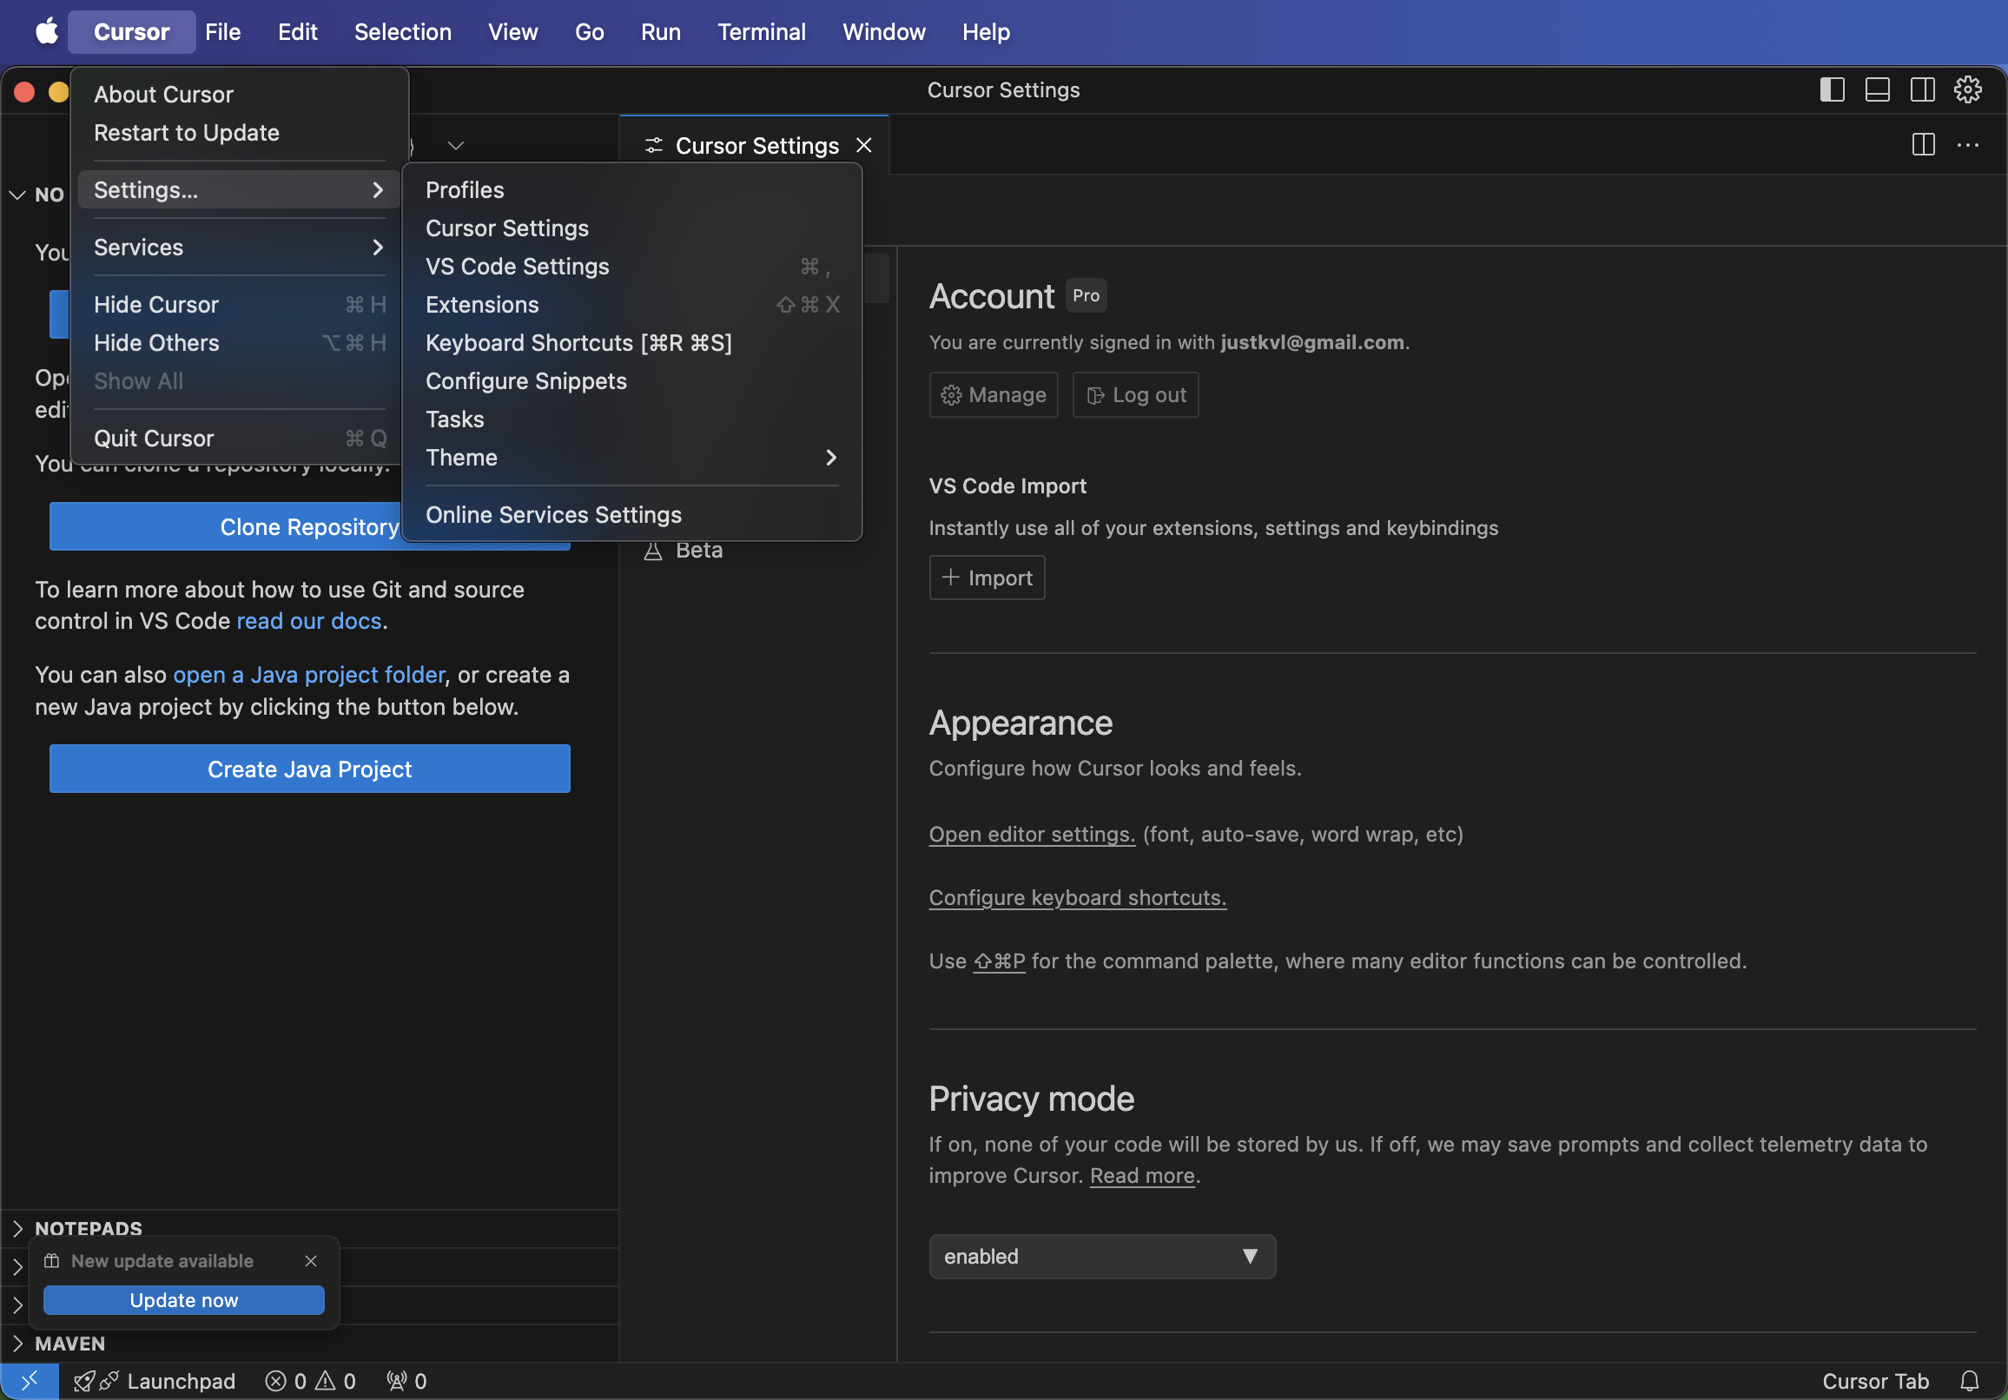Expand the NOTEPADS section
This screenshot has width=2008, height=1400.
pyautogui.click(x=88, y=1228)
